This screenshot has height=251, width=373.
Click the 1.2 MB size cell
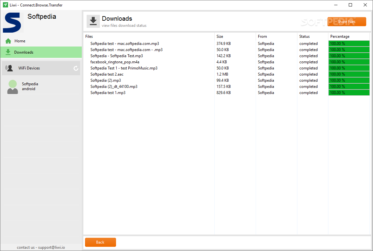pyautogui.click(x=222, y=74)
